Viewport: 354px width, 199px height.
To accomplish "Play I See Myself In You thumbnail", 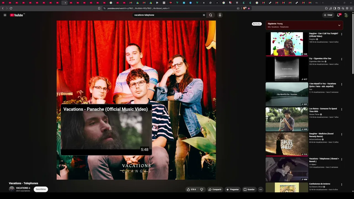I will click(287, 94).
